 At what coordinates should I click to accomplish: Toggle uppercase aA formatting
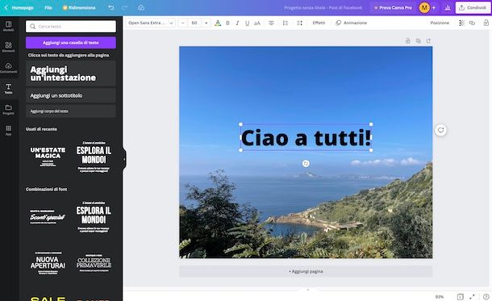tap(257, 23)
